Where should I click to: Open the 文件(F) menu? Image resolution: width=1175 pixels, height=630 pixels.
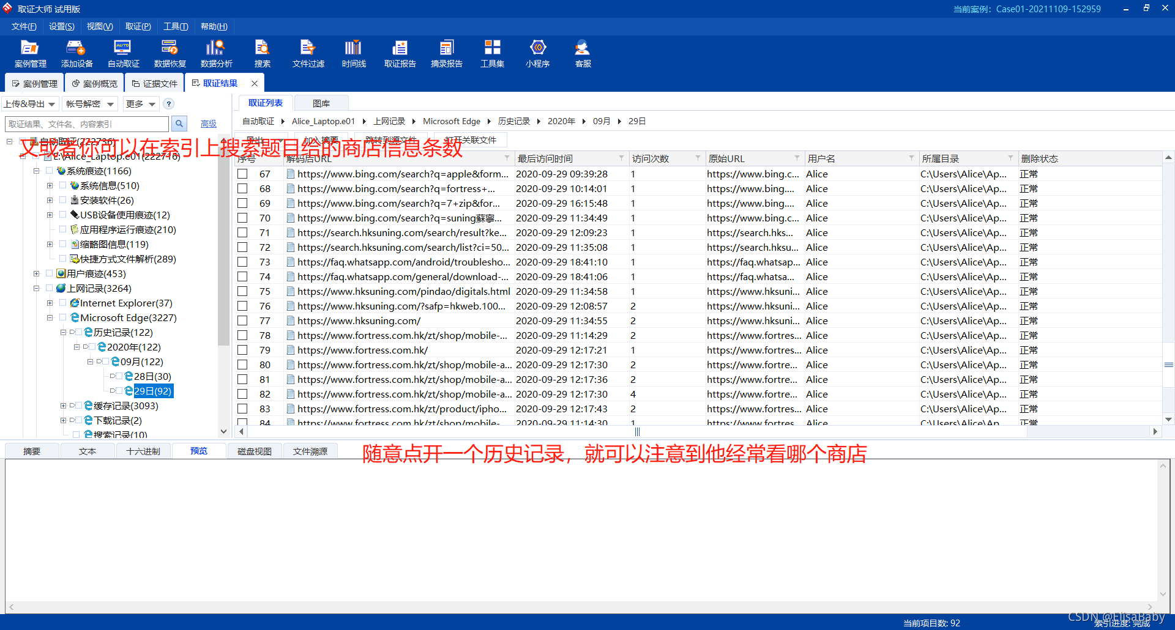(24, 26)
